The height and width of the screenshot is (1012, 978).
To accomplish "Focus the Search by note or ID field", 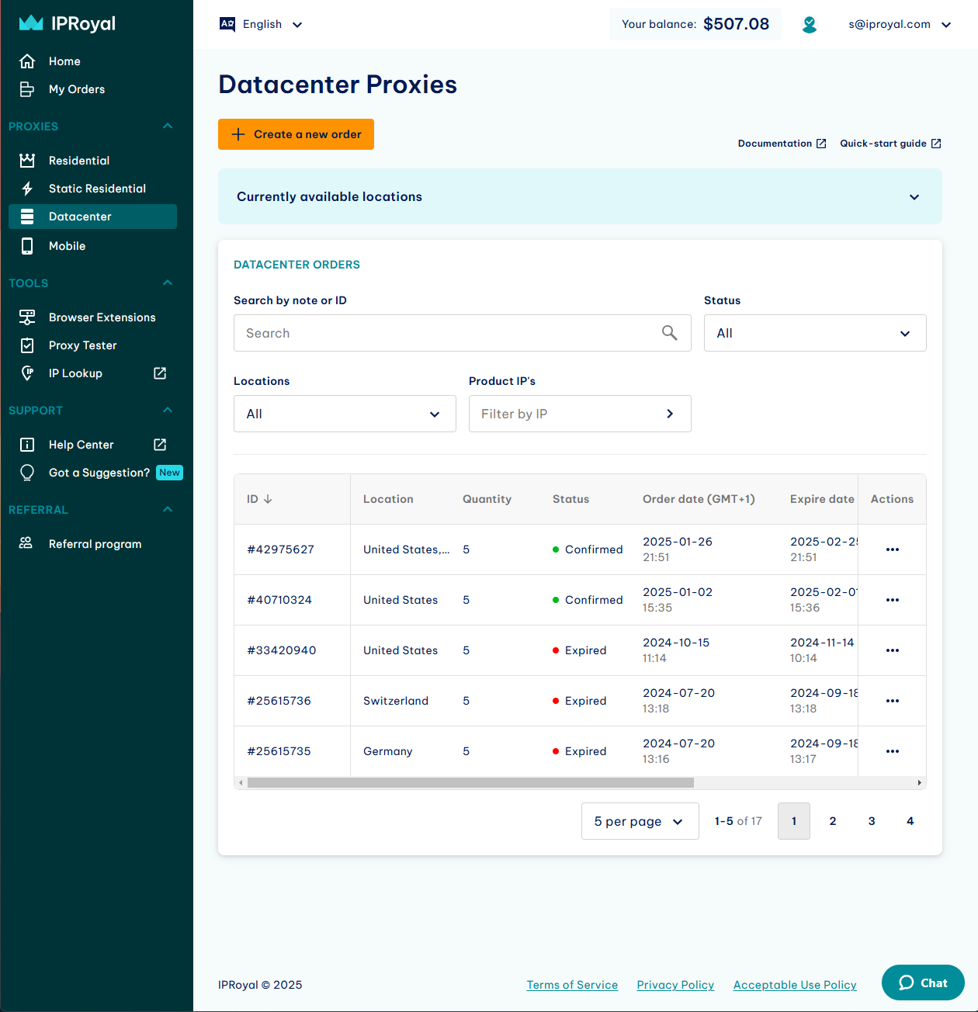I will [463, 333].
